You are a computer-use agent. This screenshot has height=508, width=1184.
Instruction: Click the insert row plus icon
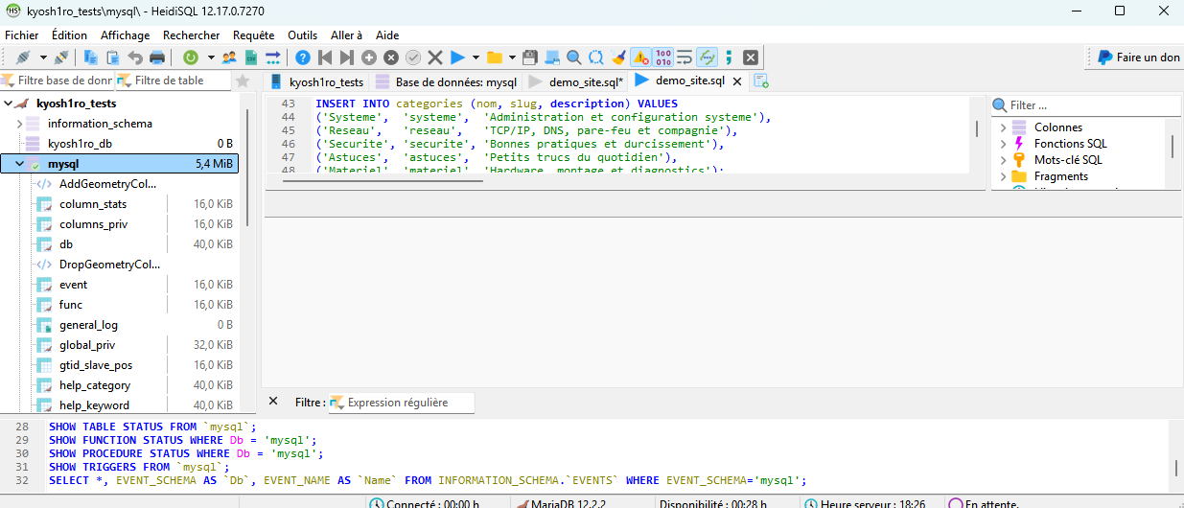369,58
